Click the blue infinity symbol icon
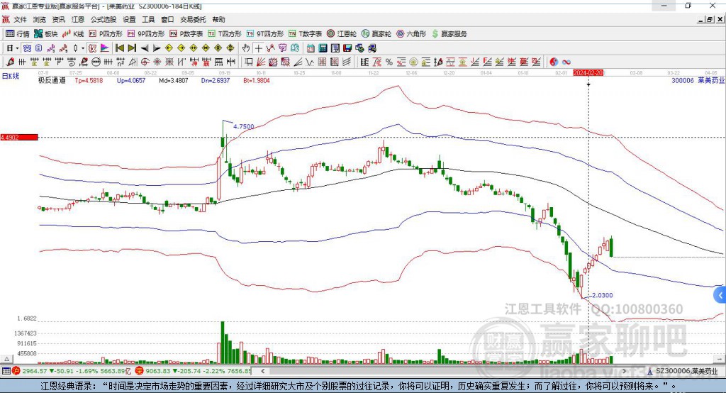The height and width of the screenshot is (393, 726). click(566, 62)
